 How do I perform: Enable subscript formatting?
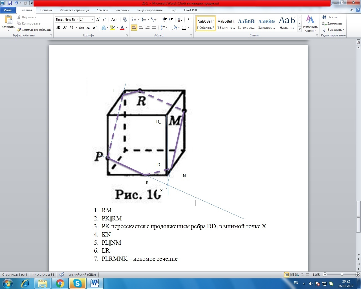pyautogui.click(x=88, y=28)
